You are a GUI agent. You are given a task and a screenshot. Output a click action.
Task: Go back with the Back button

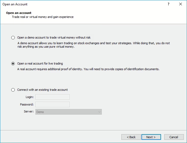(131, 137)
